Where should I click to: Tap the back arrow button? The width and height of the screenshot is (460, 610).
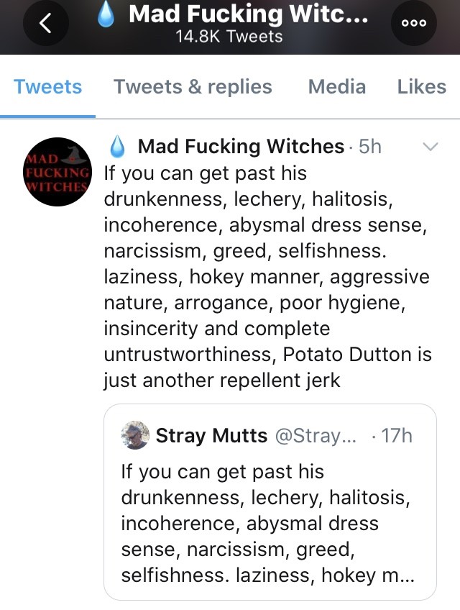tap(46, 23)
